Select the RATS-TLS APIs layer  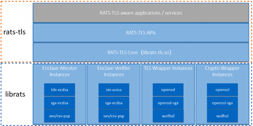click(141, 33)
